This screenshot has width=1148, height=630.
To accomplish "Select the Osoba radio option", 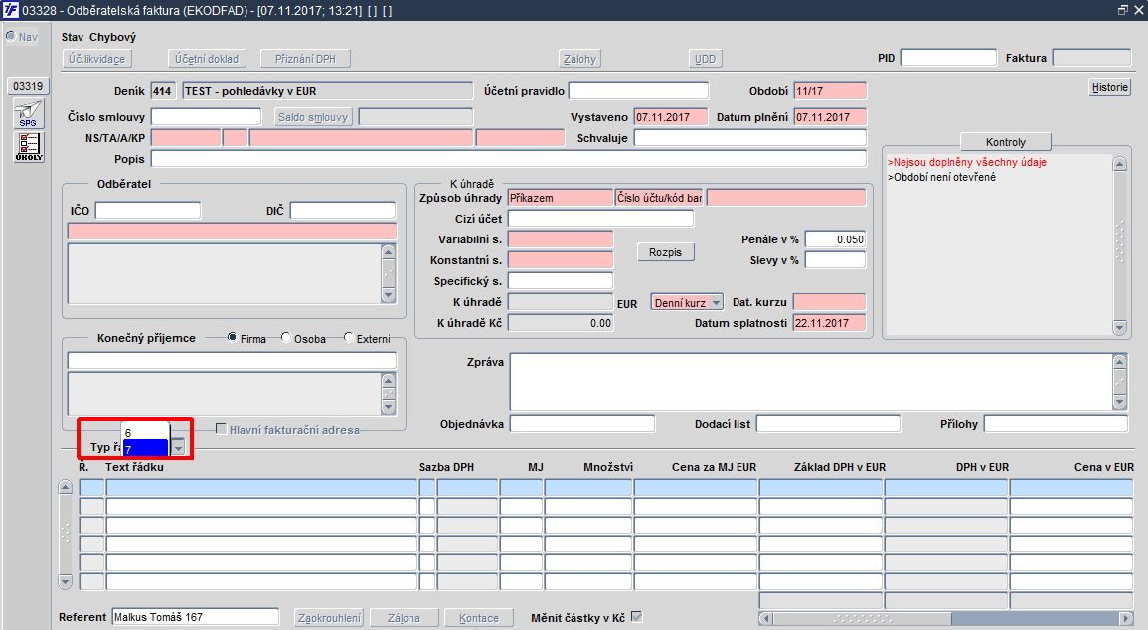I will coord(286,338).
